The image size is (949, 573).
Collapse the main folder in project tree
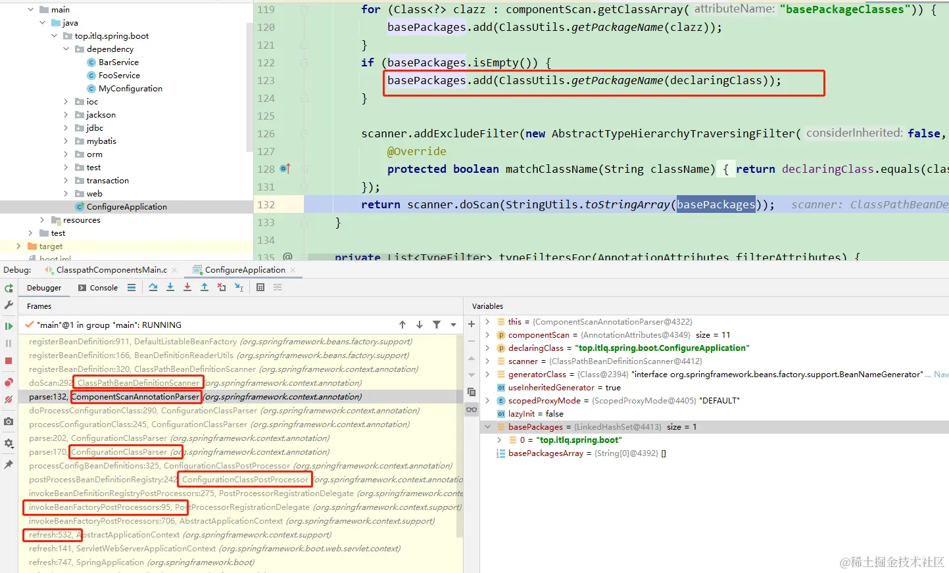click(30, 10)
